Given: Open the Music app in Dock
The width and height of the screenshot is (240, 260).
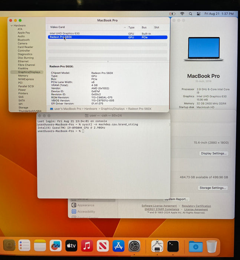Looking at the screenshot, I should click(x=87, y=246).
